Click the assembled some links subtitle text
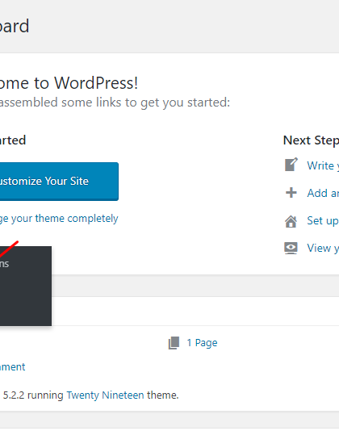 point(115,102)
